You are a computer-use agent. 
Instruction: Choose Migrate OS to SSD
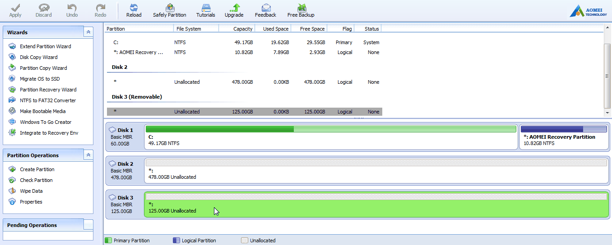(x=40, y=79)
